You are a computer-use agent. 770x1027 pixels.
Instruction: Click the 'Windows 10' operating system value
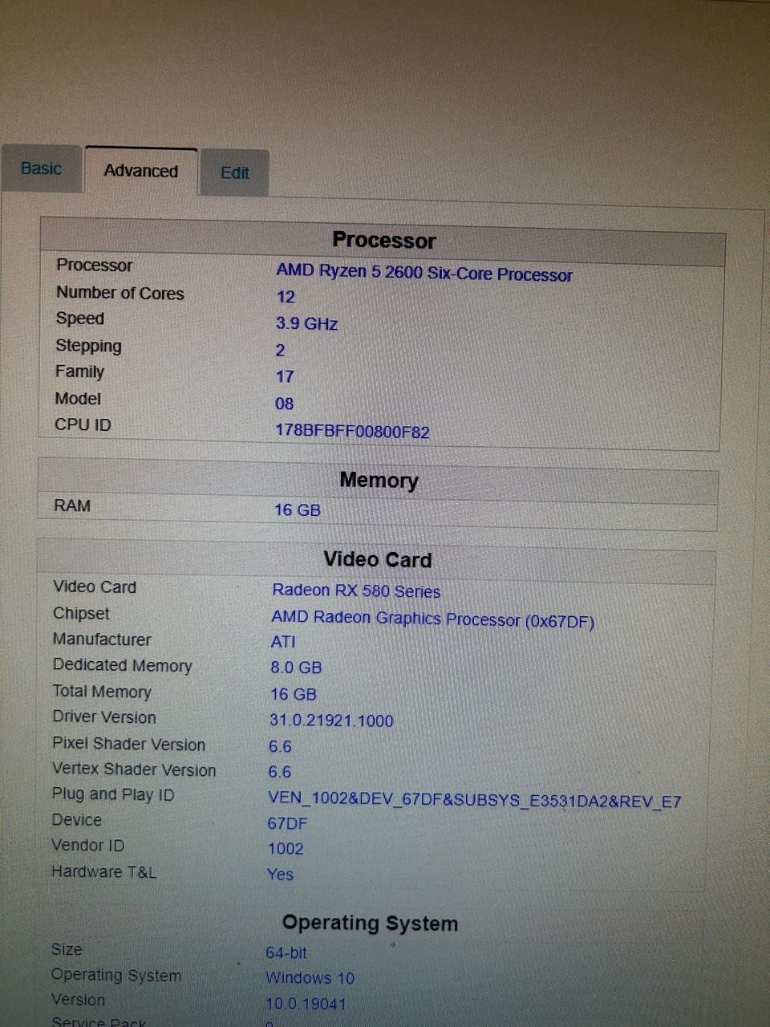pos(310,978)
